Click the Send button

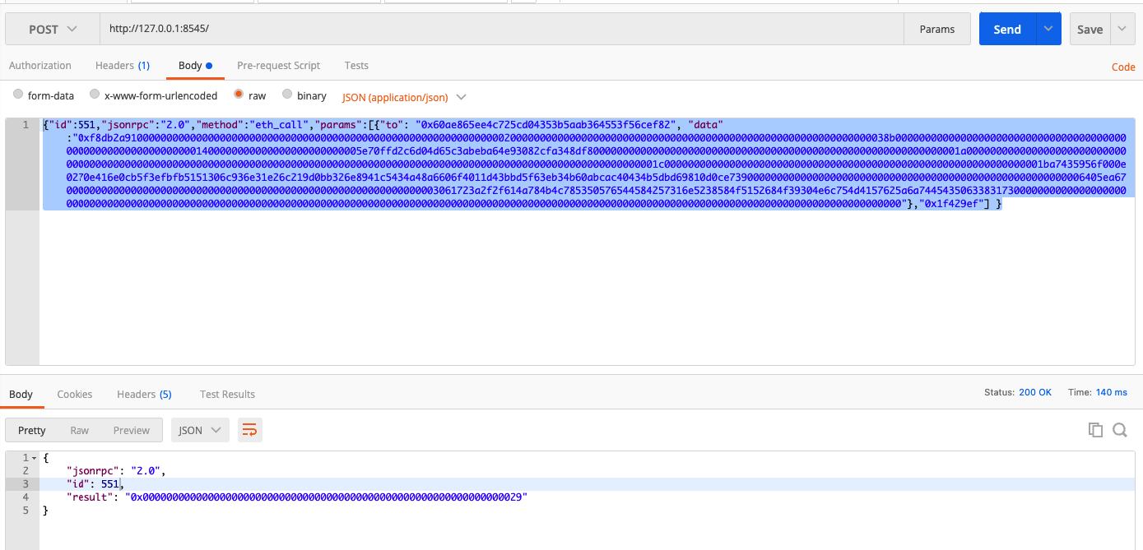pyautogui.click(x=1006, y=28)
